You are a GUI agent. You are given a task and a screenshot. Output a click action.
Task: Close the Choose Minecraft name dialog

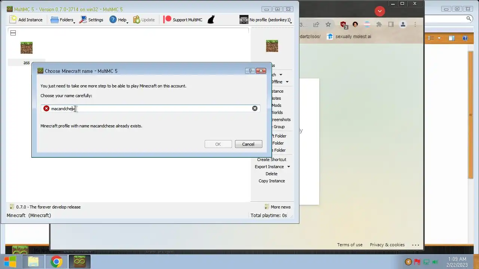tap(261, 71)
